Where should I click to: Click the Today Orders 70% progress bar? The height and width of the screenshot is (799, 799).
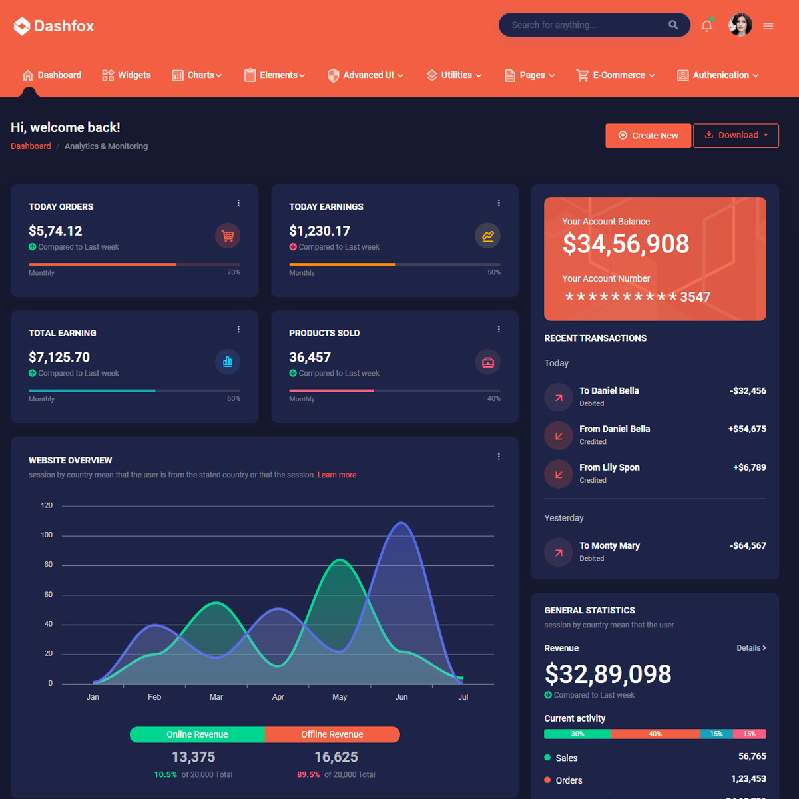click(134, 264)
